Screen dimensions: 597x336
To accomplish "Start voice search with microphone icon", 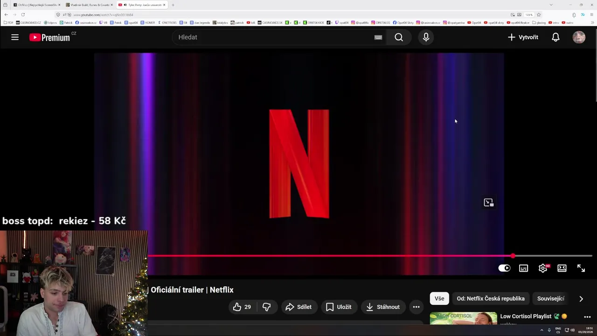I will point(426,37).
